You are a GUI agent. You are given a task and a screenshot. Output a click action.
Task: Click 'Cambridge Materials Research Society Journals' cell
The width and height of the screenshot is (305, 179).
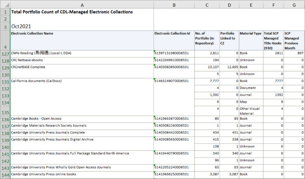tap(82, 126)
